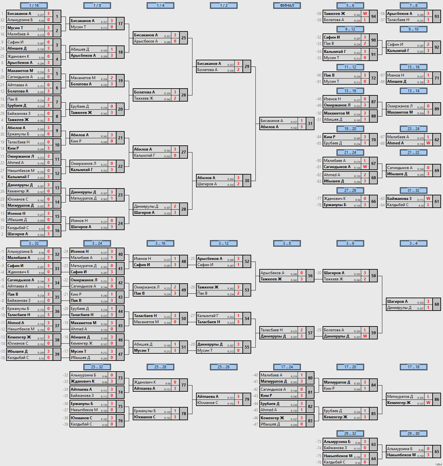Click match number 31 box in the final

310,124
